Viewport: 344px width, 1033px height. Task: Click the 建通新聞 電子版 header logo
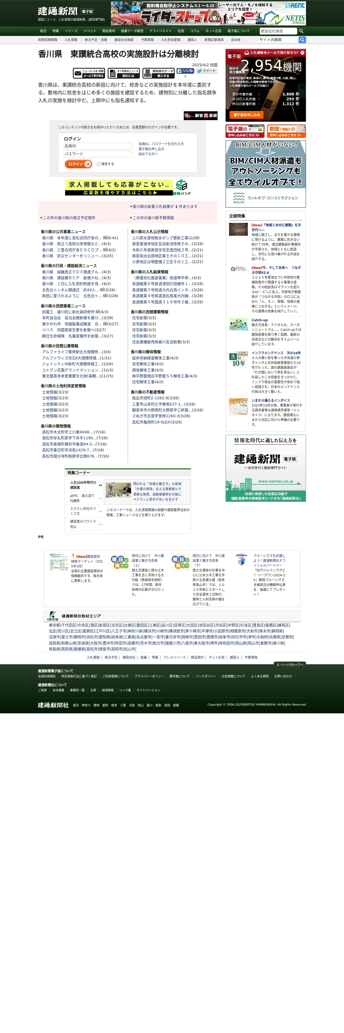[x=66, y=11]
